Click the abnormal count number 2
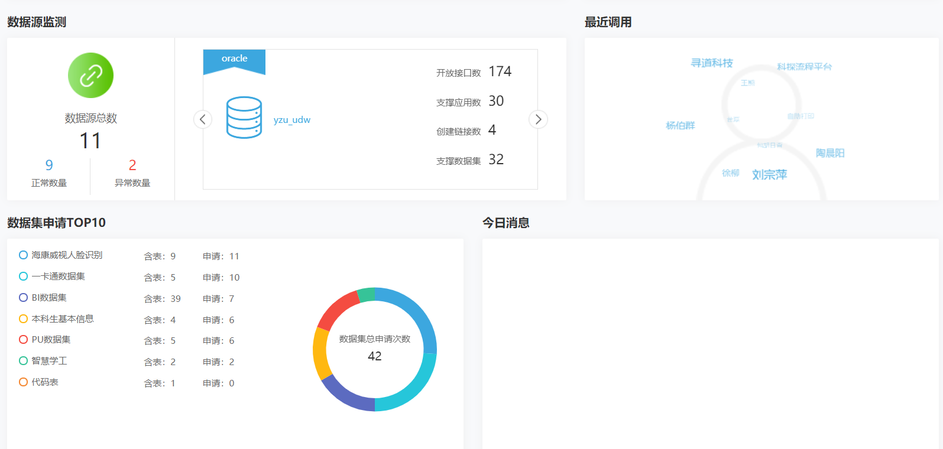 pos(132,165)
